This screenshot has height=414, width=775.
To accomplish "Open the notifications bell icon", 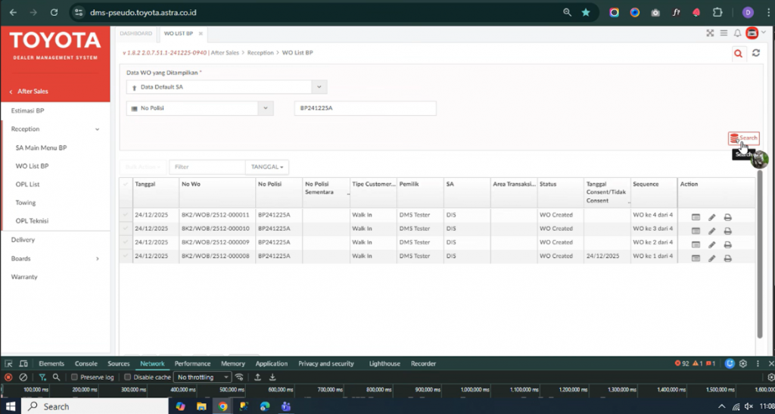I will [738, 33].
